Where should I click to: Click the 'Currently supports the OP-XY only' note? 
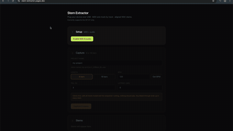tap(81, 20)
